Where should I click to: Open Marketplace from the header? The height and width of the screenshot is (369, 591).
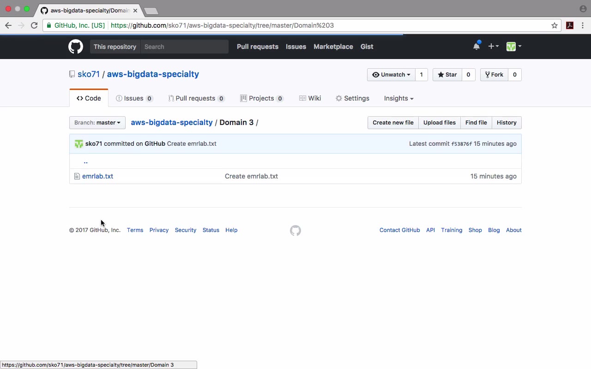[x=333, y=47]
